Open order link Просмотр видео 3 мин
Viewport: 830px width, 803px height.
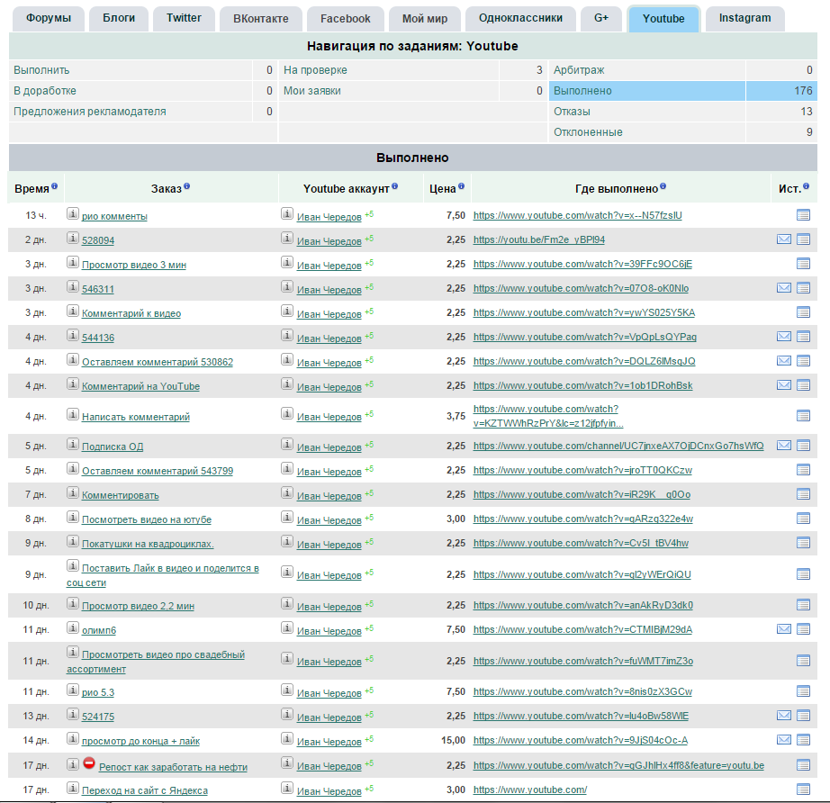tap(134, 265)
